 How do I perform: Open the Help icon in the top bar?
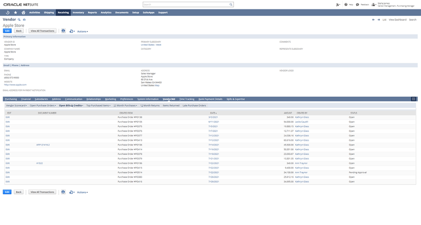point(346,4)
